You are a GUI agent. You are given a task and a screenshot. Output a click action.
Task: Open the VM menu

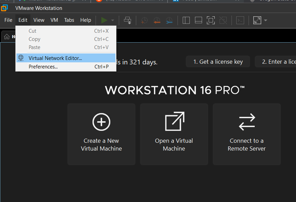tap(54, 20)
